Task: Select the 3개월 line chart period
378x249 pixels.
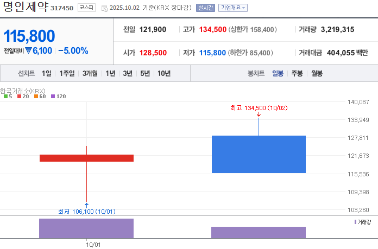Action: [x=90, y=73]
